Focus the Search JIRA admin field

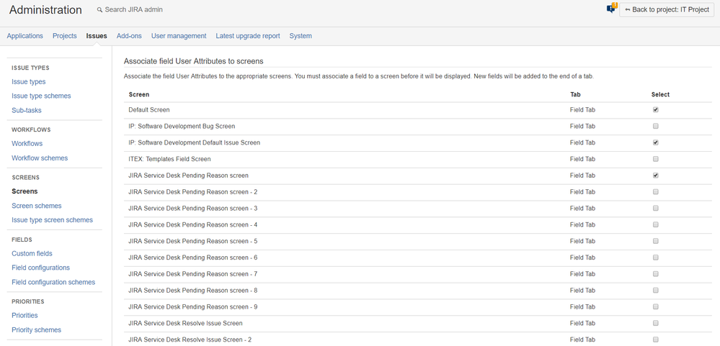click(133, 9)
